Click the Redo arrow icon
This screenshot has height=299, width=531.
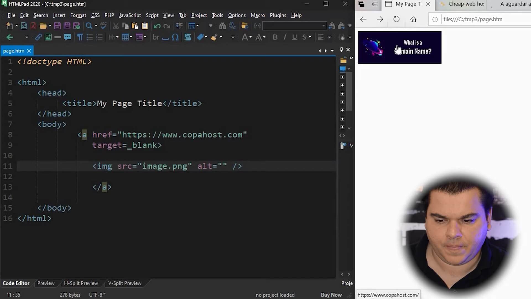coord(167,26)
